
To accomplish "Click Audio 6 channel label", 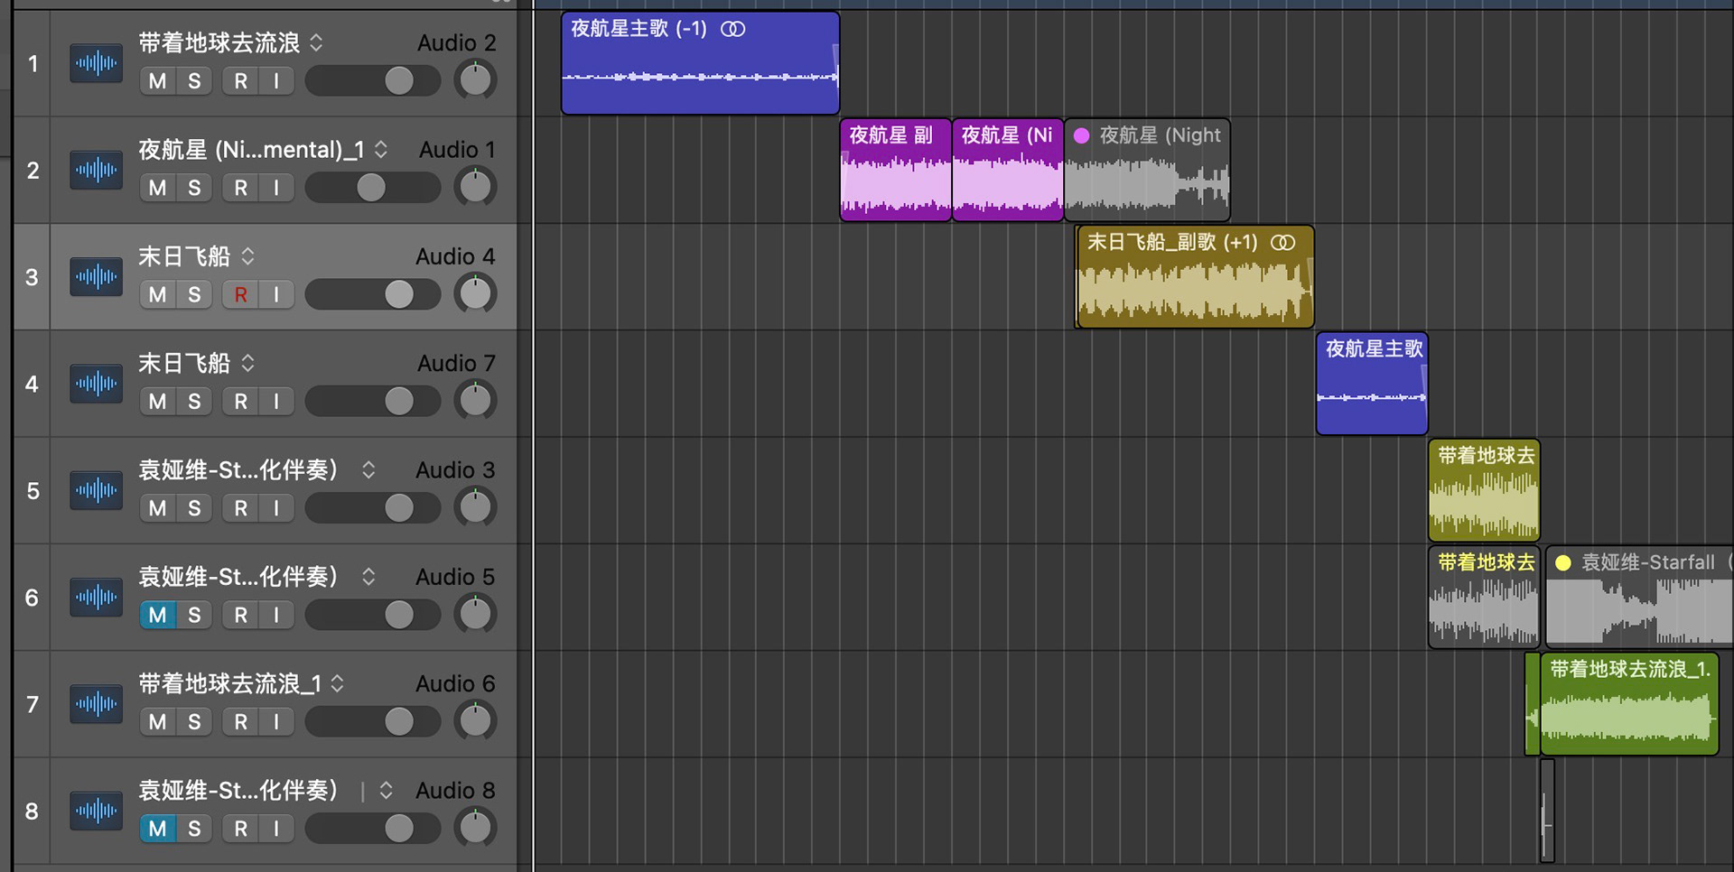I will (455, 683).
